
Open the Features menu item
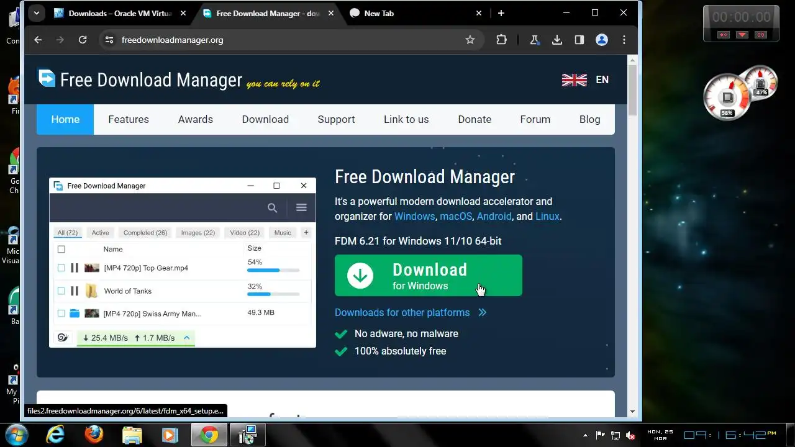129,119
